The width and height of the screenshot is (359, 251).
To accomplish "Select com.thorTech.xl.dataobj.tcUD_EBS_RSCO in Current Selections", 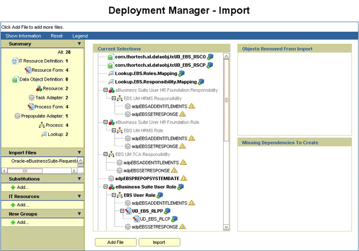I will 160,57.
